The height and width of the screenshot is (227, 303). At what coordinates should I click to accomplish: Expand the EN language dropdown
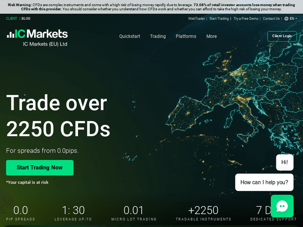click(x=293, y=19)
